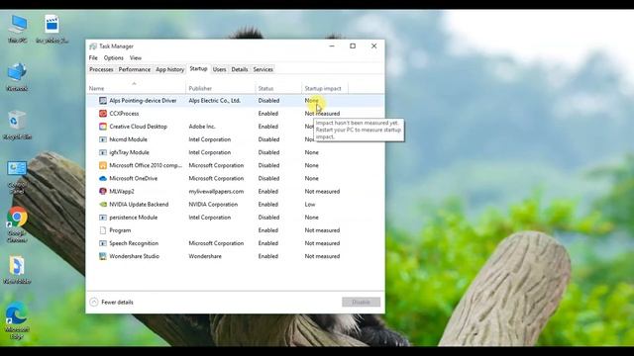
Task: Click Disabled status of Microsoft Office 2010
Action: pos(268,165)
